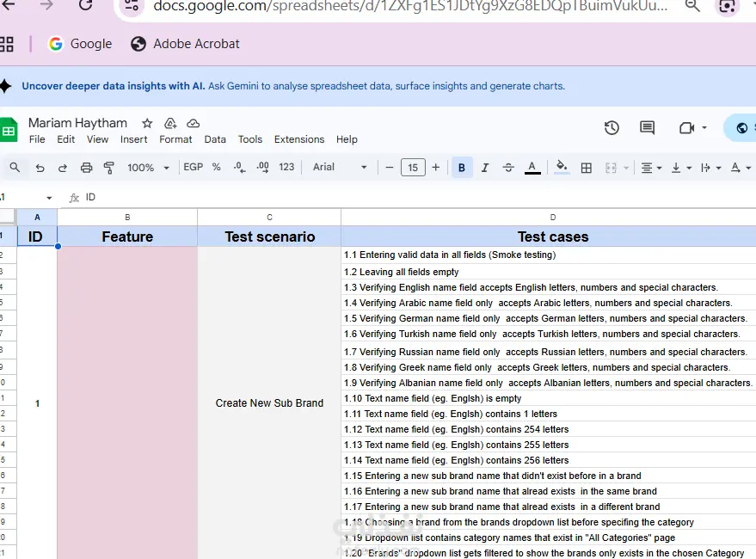756x559 pixels.
Task: Toggle strikethrough formatting
Action: [x=508, y=168]
